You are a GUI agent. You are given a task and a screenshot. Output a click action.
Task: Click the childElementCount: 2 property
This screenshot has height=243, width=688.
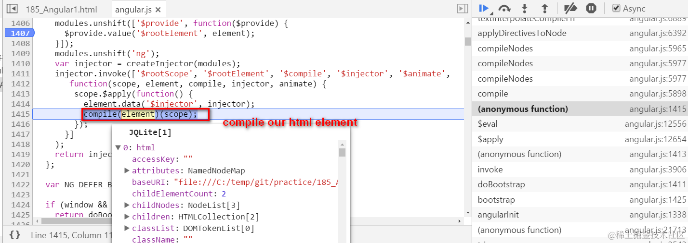coord(179,194)
